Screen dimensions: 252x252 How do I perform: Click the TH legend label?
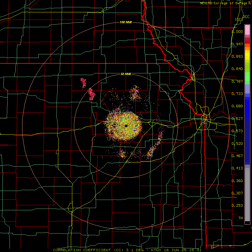(x=241, y=218)
